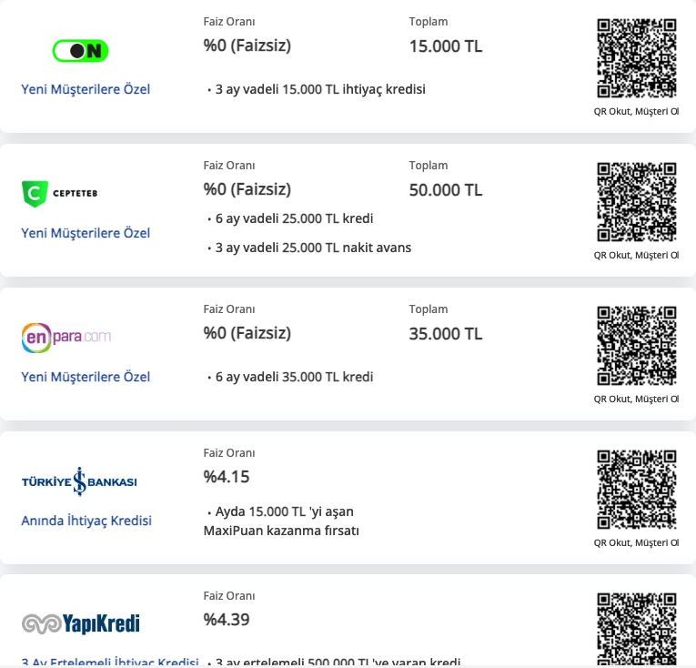Open the Anında İhtiyaç Kredisi link
Screen dimensions: 696x668
[x=86, y=521]
